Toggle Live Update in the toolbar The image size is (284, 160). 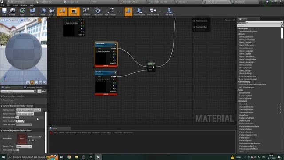[x=98, y=12]
